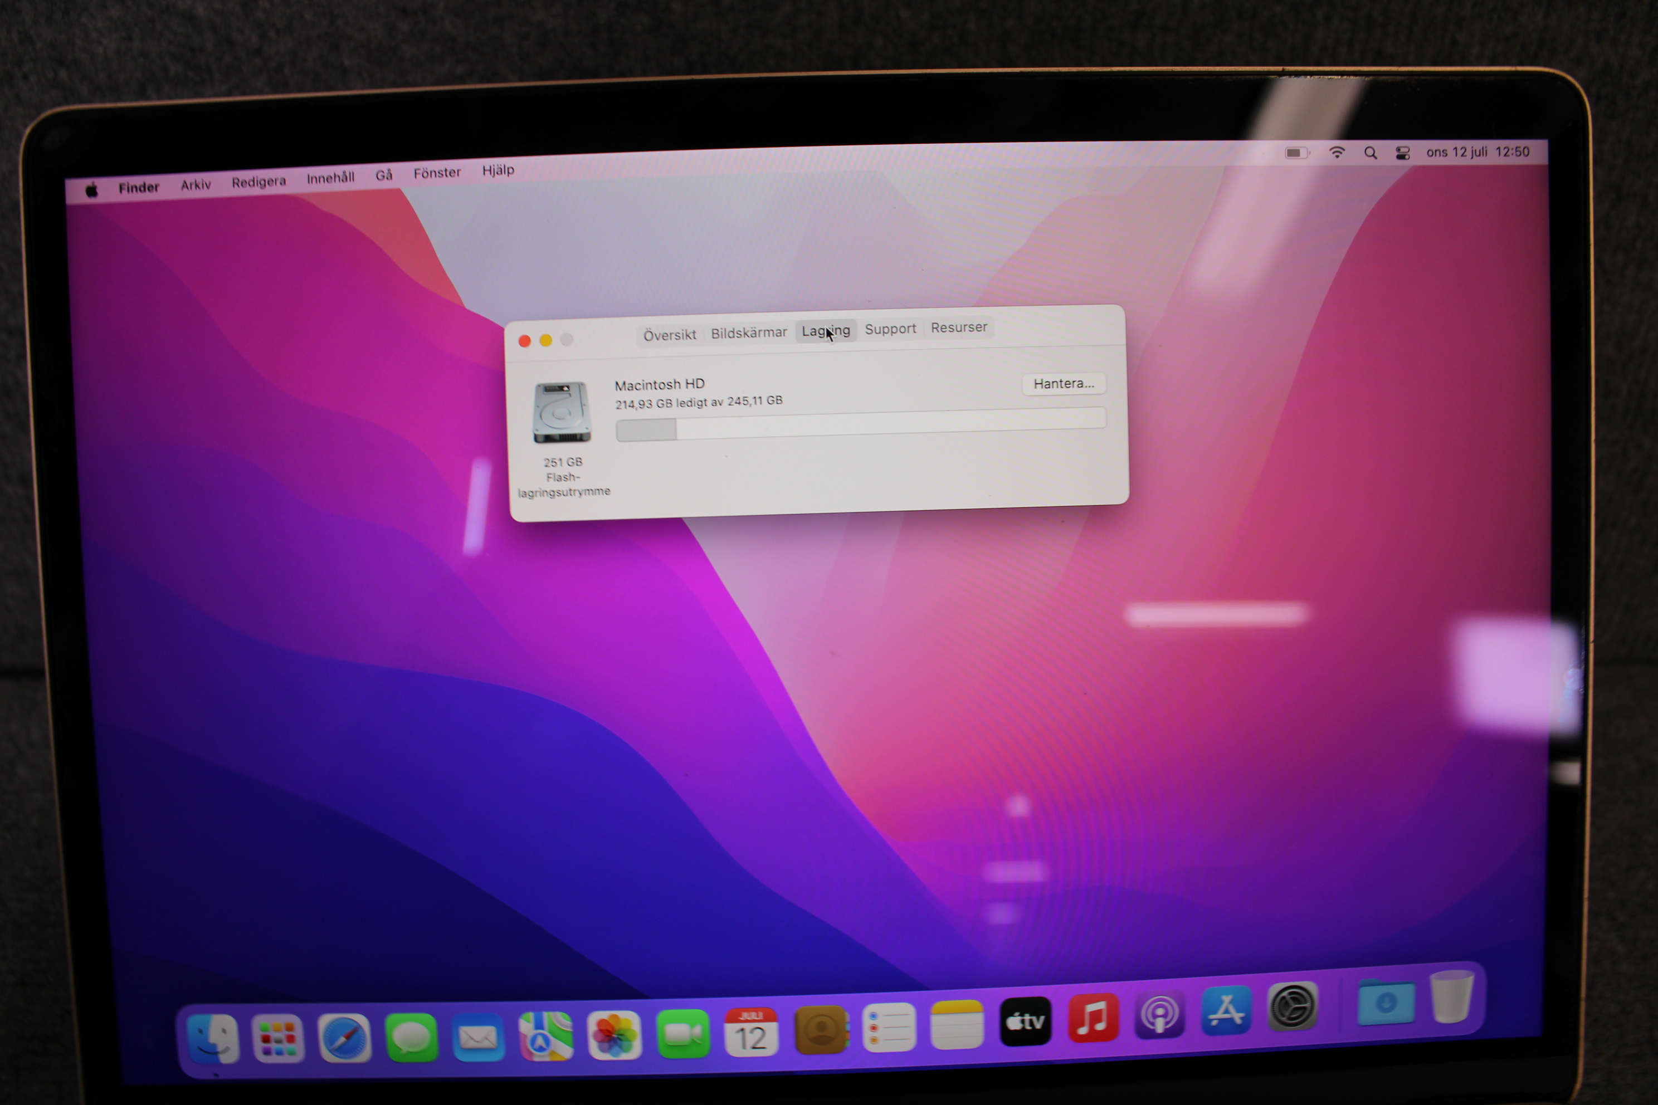This screenshot has width=1658, height=1105.
Task: Click the Macintosh HD storage usage bar
Action: pyautogui.click(x=860, y=423)
